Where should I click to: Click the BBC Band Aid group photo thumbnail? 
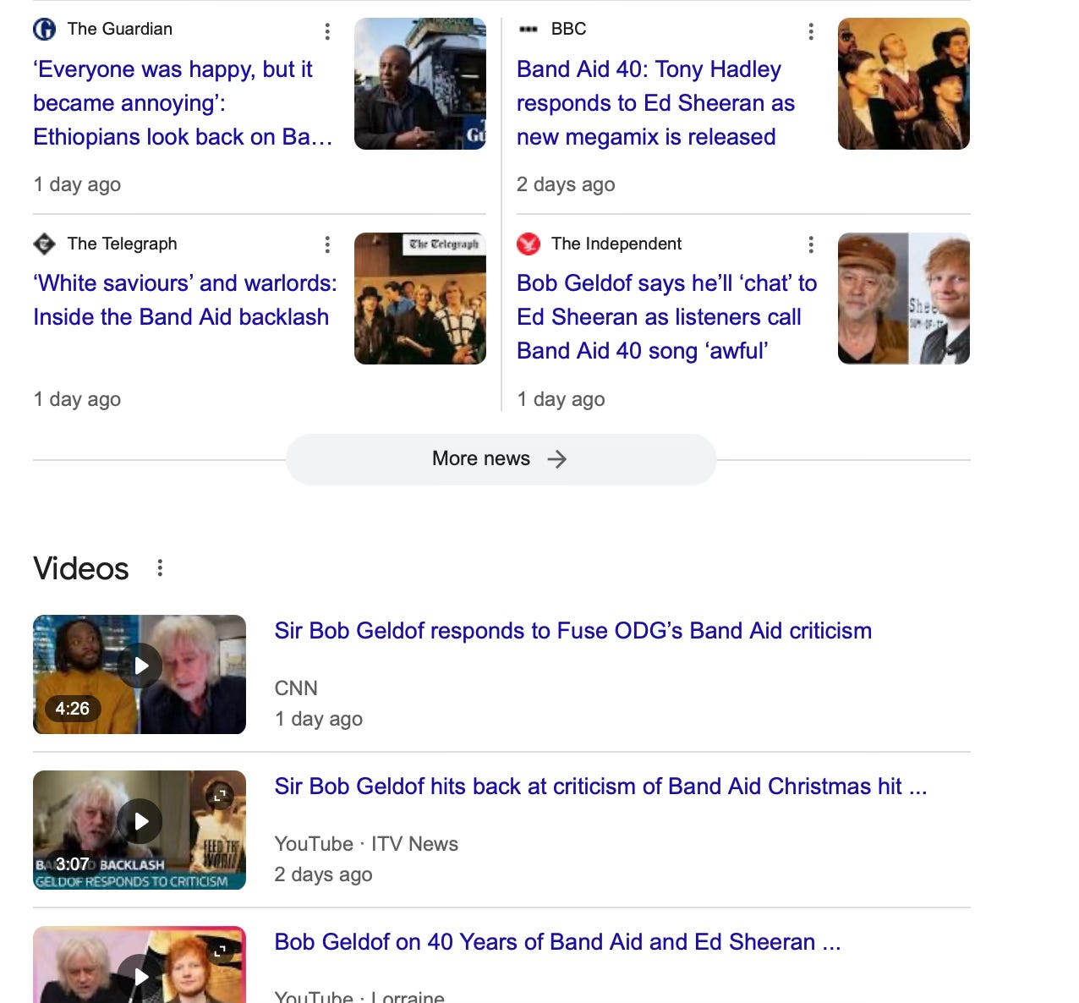[904, 84]
